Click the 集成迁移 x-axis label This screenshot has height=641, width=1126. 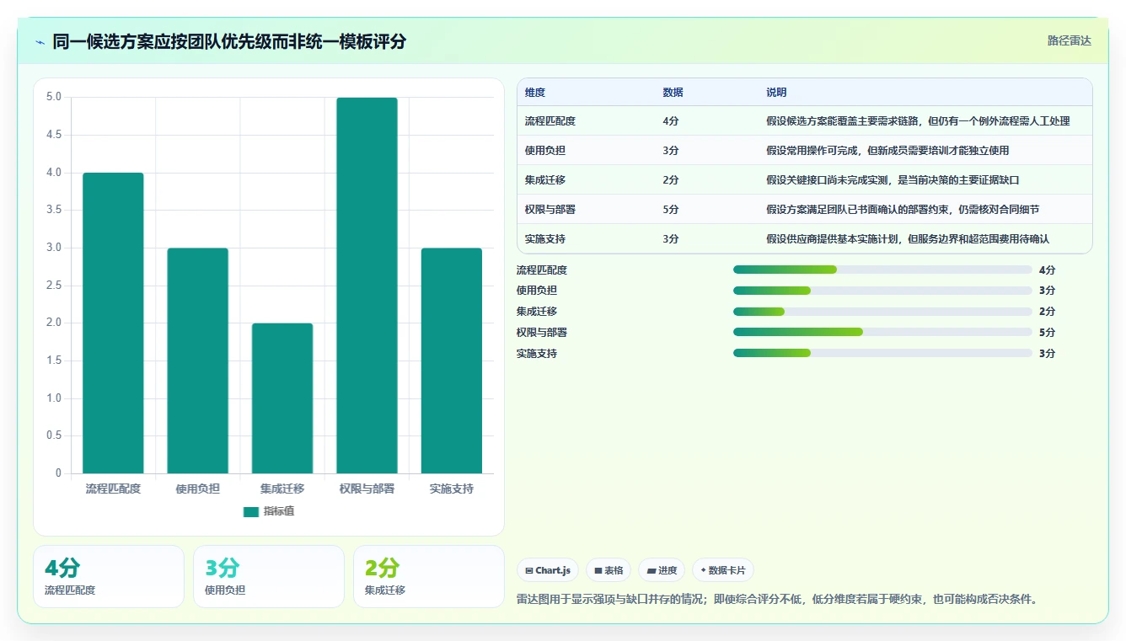point(282,489)
